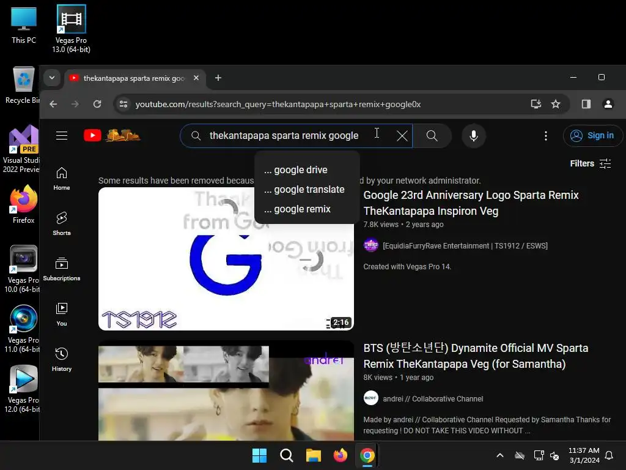The height and width of the screenshot is (470, 626).
Task: Close the thekantapapa sparta remix tab
Action: point(196,78)
